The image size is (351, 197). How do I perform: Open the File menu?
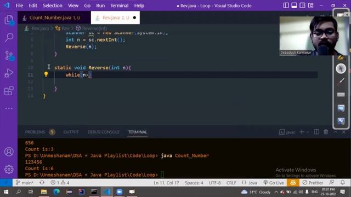20,5
